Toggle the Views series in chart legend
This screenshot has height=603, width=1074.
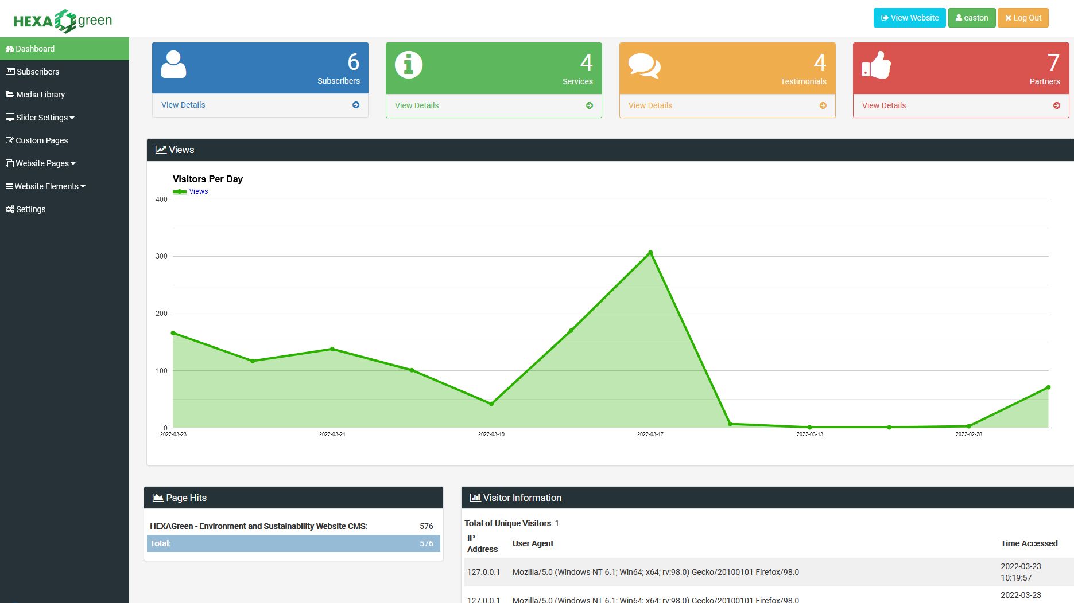(x=191, y=191)
